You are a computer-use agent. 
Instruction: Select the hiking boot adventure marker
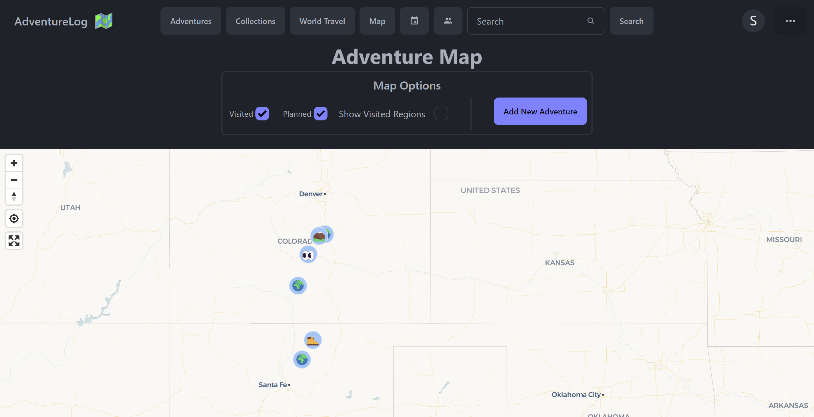click(313, 340)
